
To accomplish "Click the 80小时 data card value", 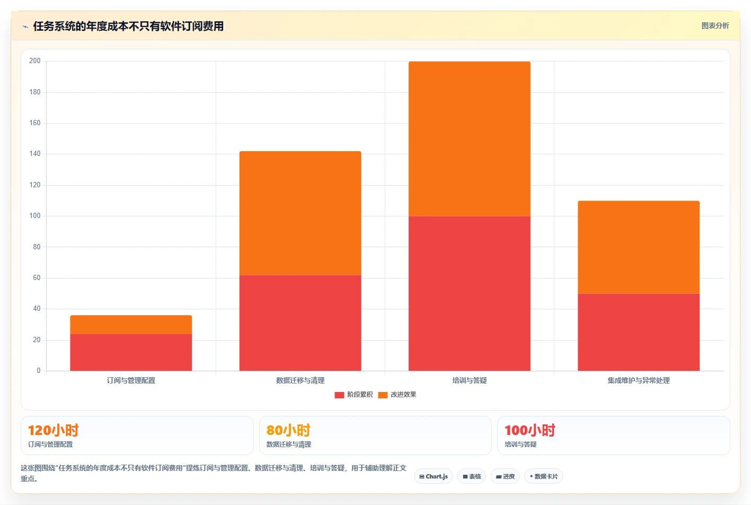I will click(x=288, y=430).
